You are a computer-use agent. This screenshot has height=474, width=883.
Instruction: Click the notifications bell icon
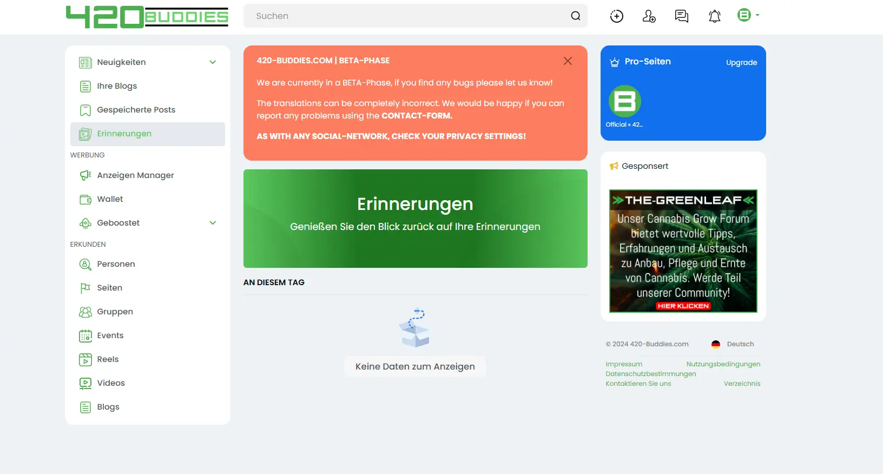pos(714,16)
